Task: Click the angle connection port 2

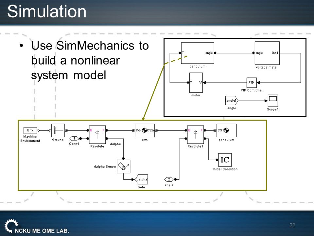Action: coord(169,179)
